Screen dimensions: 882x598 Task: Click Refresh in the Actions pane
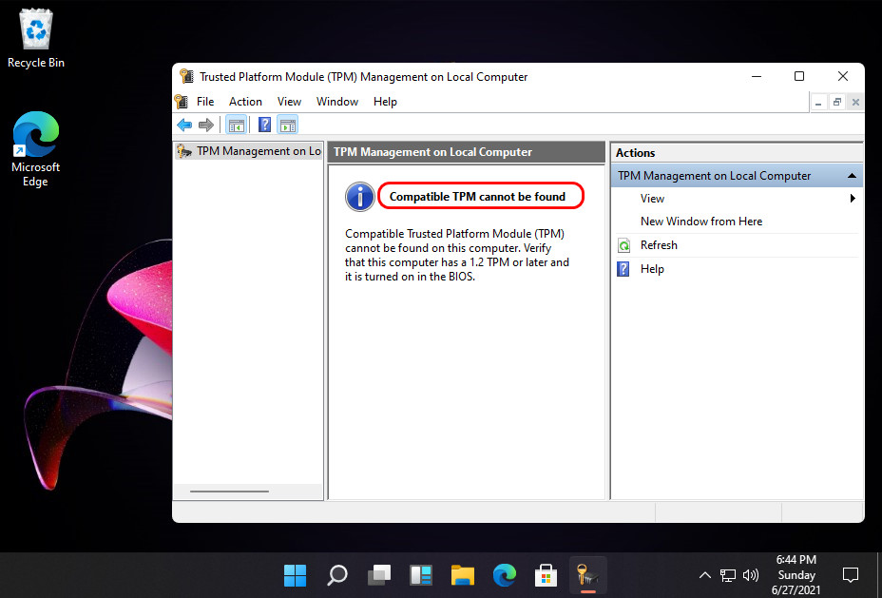(x=659, y=245)
